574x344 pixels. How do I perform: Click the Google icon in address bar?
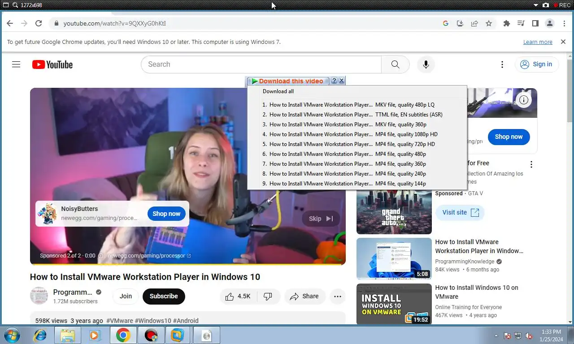[446, 23]
